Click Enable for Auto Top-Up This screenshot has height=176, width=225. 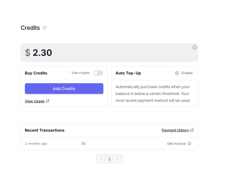coord(187,73)
